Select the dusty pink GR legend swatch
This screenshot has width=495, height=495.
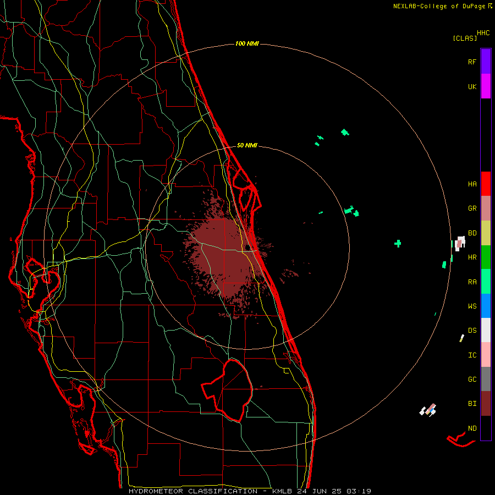(486, 208)
